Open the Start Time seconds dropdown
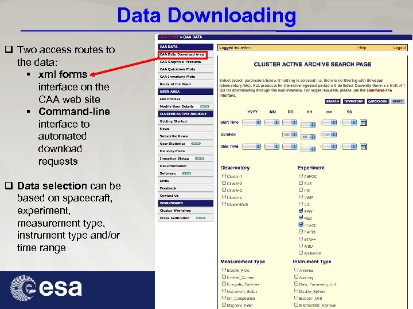 coord(349,122)
